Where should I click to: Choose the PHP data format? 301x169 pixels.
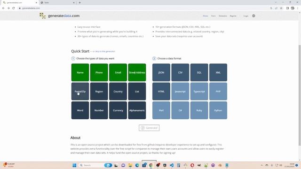[x=218, y=92]
